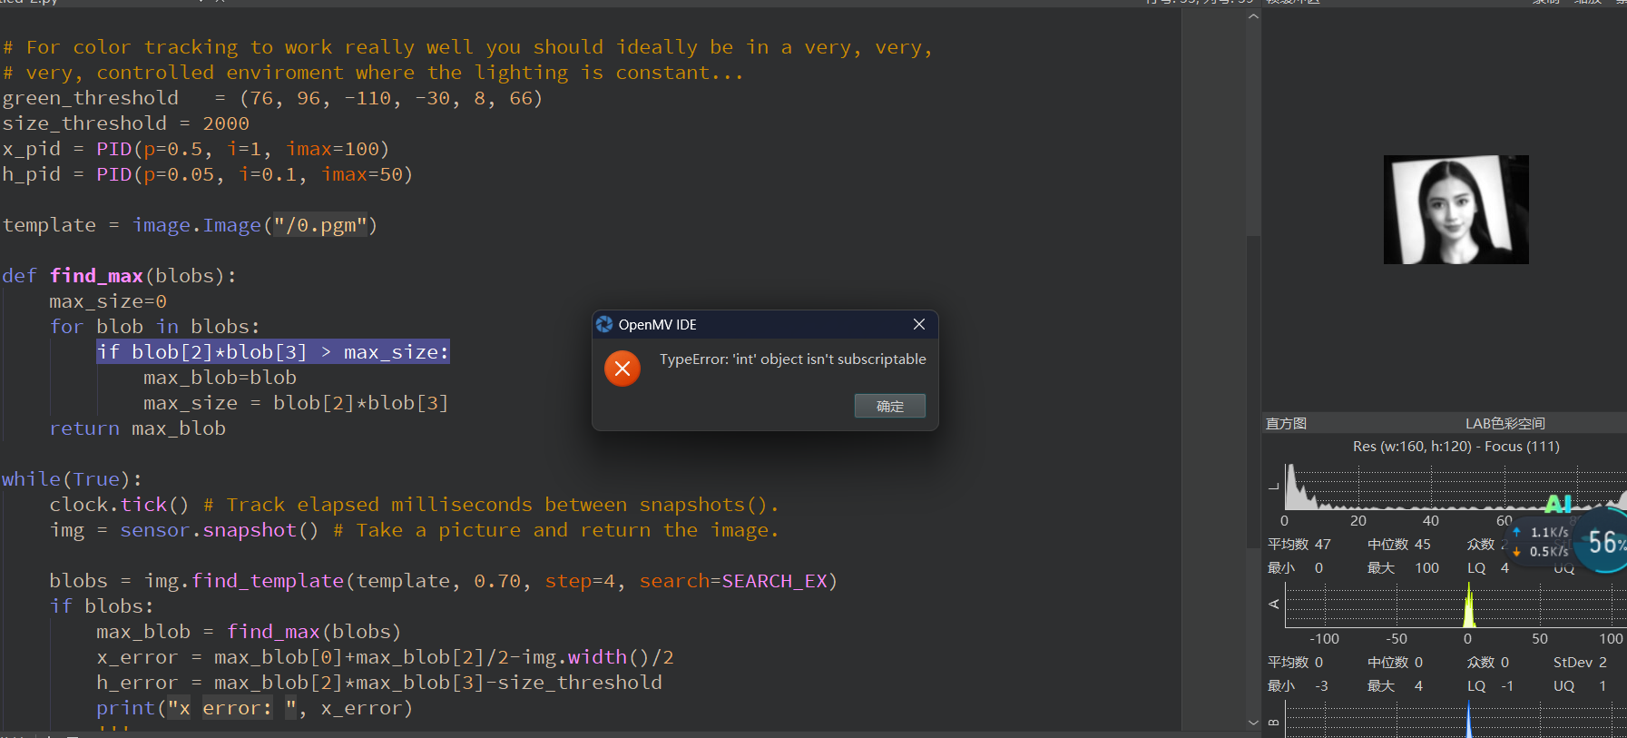
Task: Click the 'max_blob=blob' line
Action: click(x=220, y=378)
